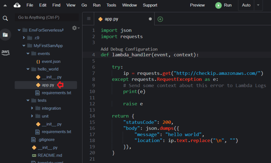Open the View menu

pos(71,5)
